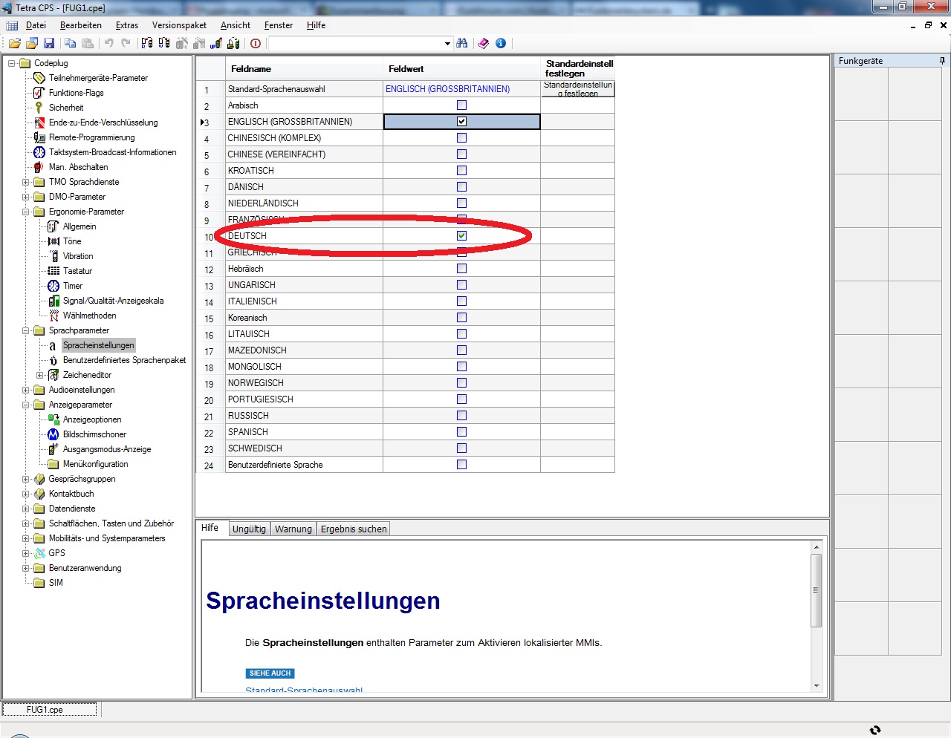Viewport: 951px width, 738px height.
Task: Click the FUG1.cpe document tab at bottom
Action: 49,710
